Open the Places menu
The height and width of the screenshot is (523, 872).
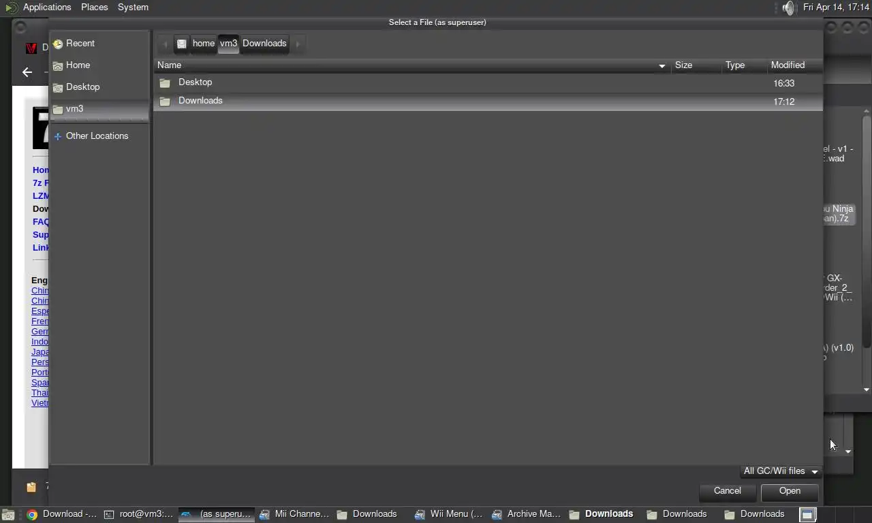(94, 7)
